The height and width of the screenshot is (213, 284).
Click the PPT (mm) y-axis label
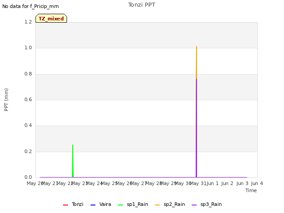click(6, 99)
